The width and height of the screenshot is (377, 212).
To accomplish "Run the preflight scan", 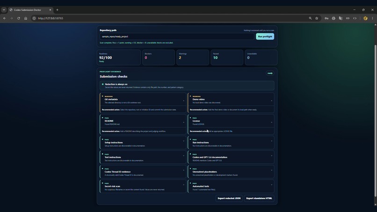I will 265,37.
